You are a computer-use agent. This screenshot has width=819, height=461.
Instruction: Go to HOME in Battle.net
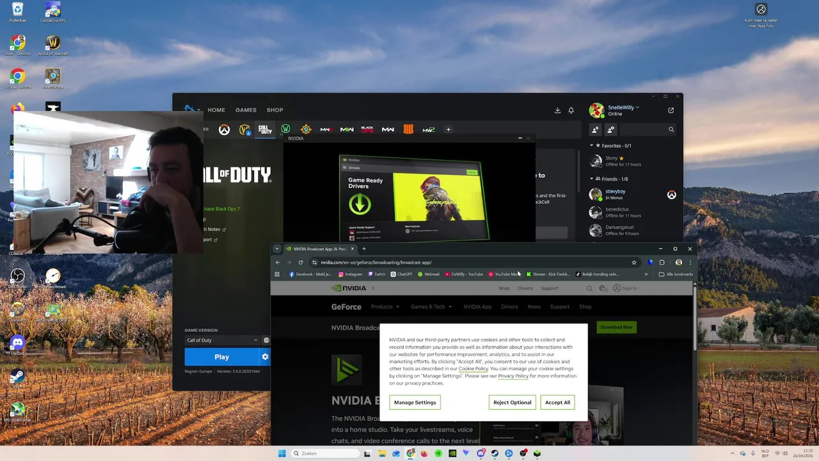216,110
